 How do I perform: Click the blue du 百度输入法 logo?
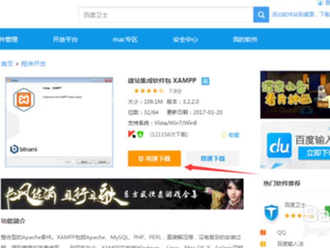[x=279, y=145]
